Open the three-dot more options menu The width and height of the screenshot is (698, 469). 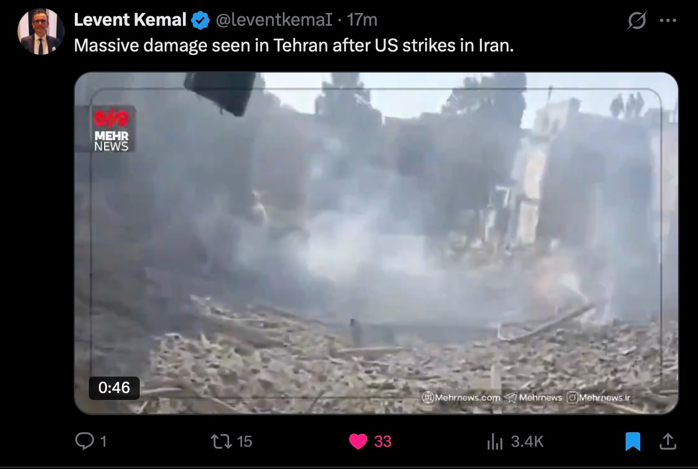tap(668, 20)
